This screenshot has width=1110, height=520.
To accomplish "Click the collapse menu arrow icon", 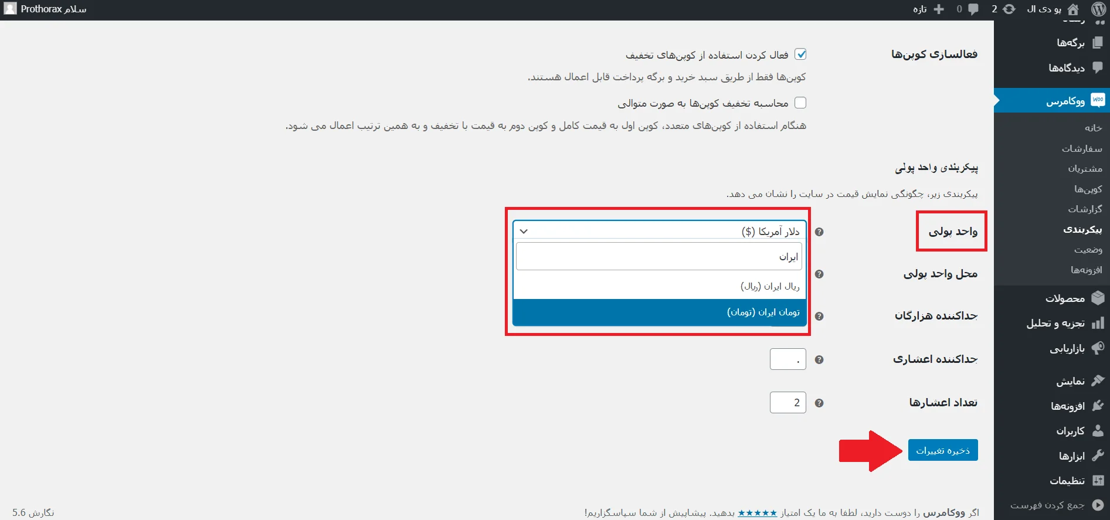I will 1098,505.
